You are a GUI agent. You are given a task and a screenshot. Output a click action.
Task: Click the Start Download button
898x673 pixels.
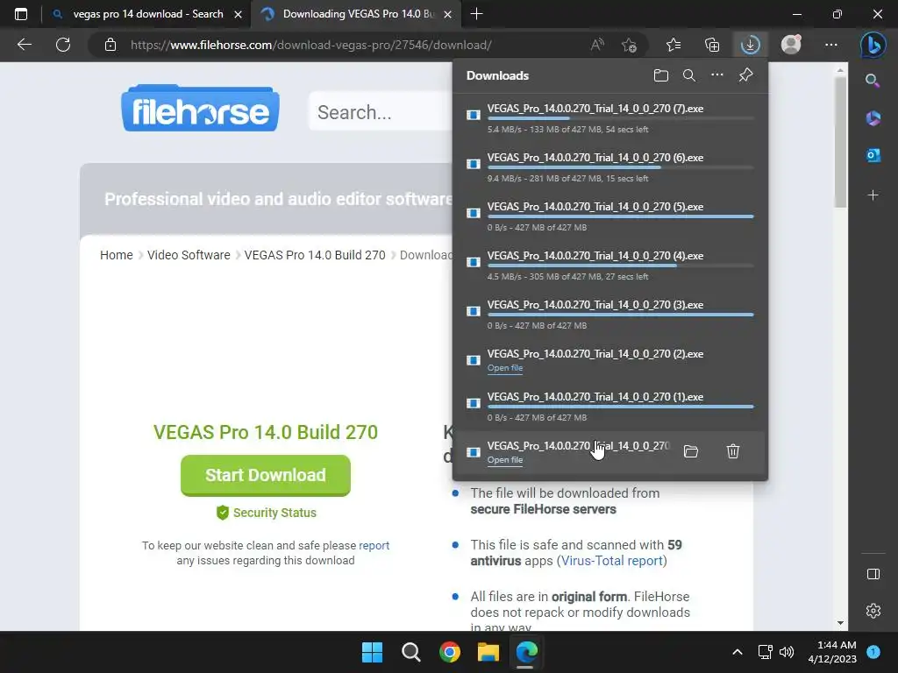265,475
